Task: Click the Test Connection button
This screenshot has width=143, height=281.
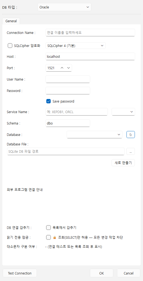Action: (x=20, y=273)
